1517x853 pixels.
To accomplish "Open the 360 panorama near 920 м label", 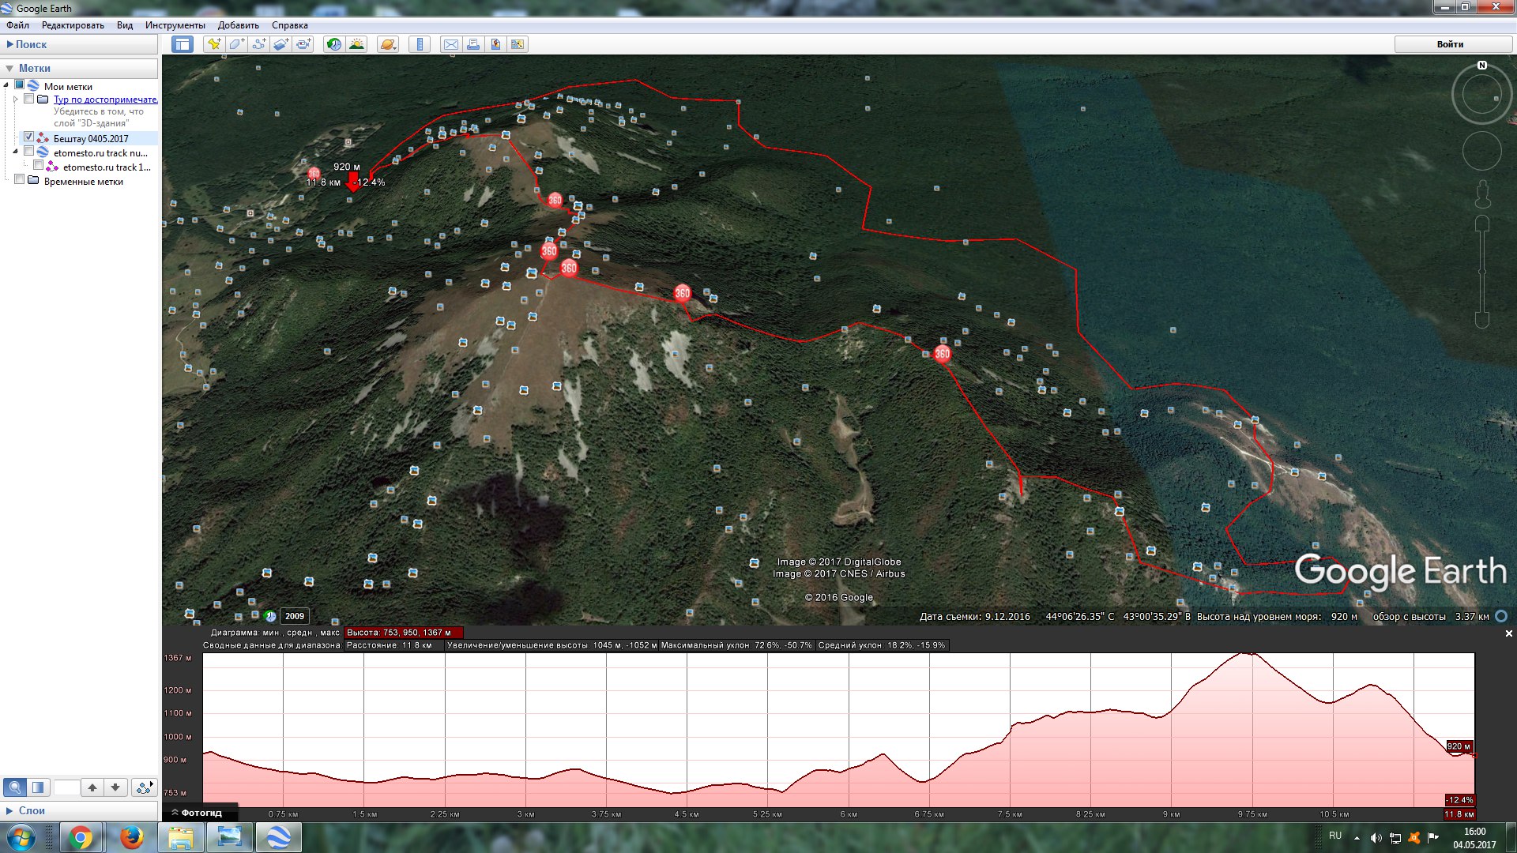I will point(314,174).
